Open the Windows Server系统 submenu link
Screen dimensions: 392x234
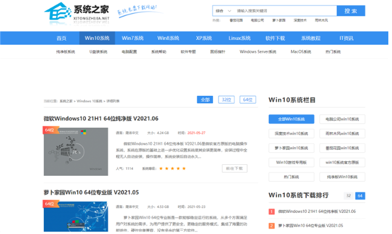click(258, 52)
